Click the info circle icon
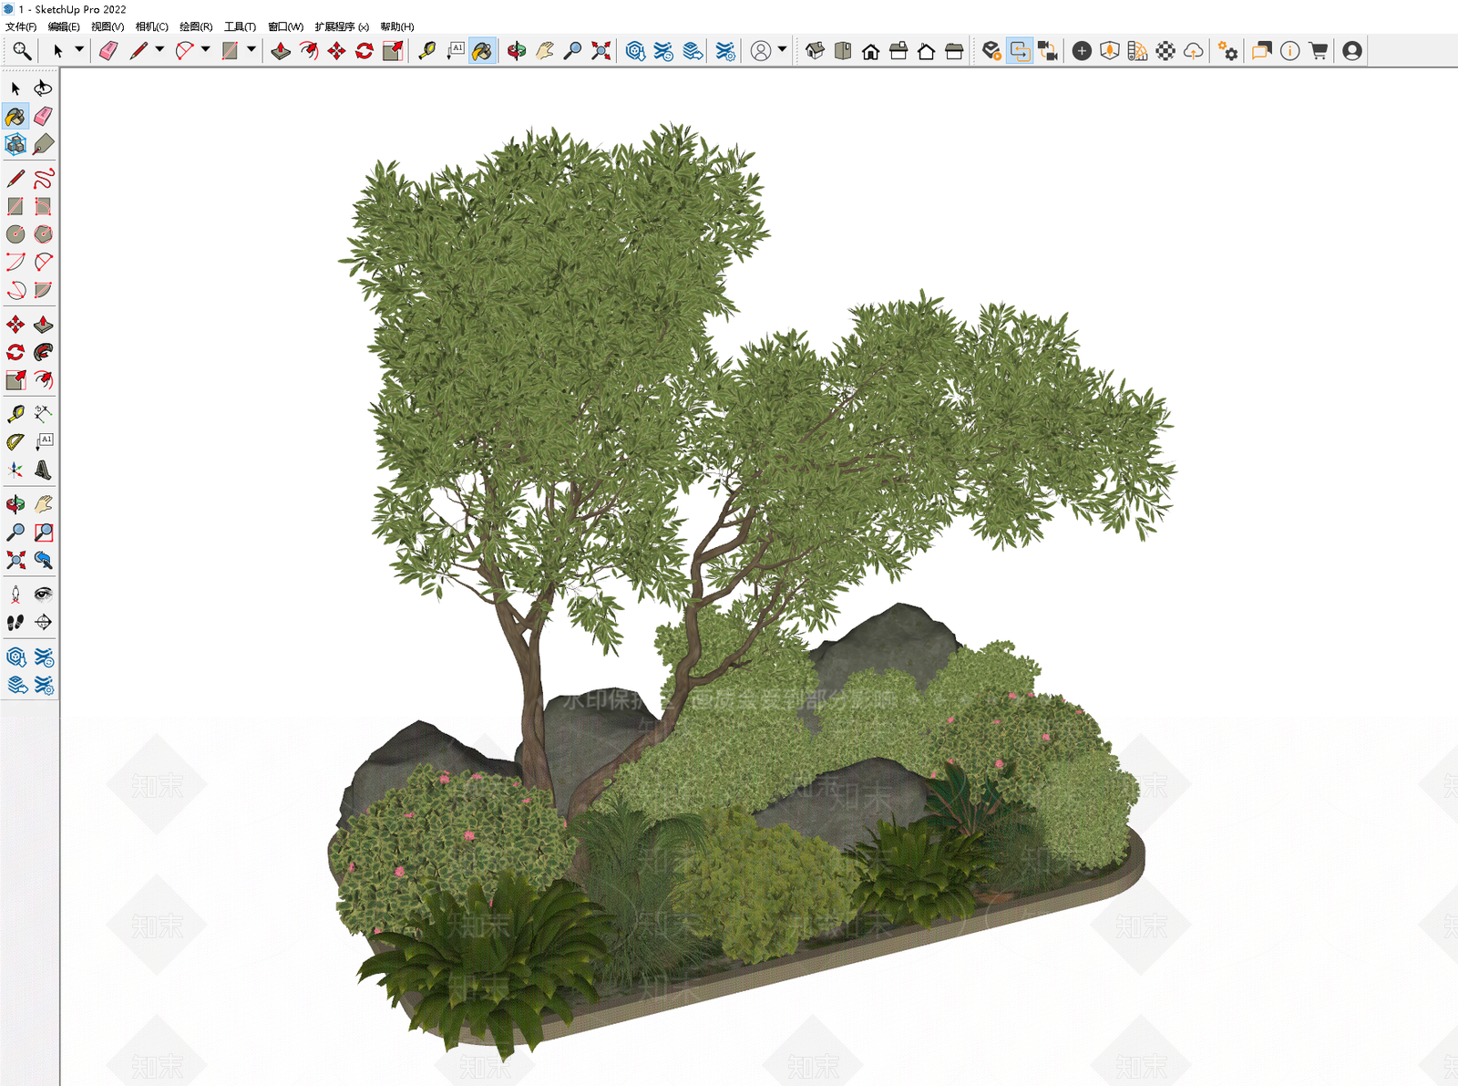The image size is (1458, 1086). click(1289, 51)
